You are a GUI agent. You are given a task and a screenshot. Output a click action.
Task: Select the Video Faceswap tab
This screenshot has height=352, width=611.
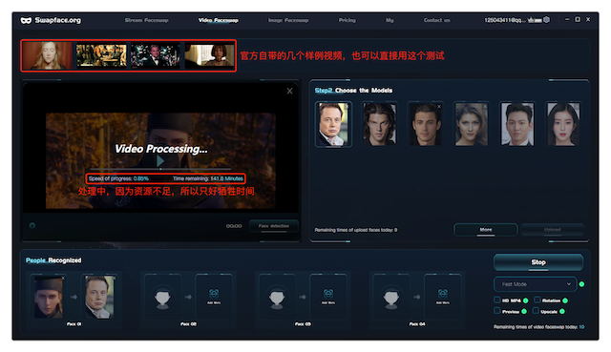point(219,20)
